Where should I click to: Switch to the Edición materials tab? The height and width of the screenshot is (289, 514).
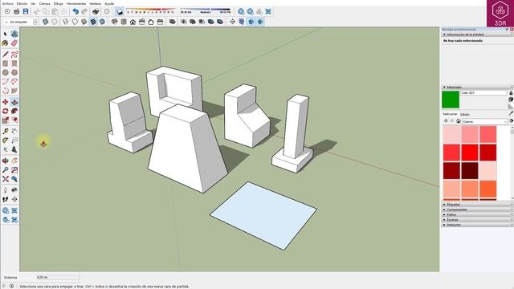coord(465,114)
